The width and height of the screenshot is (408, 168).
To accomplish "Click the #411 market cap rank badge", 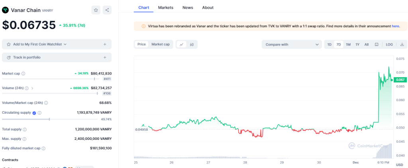I will (107, 79).
